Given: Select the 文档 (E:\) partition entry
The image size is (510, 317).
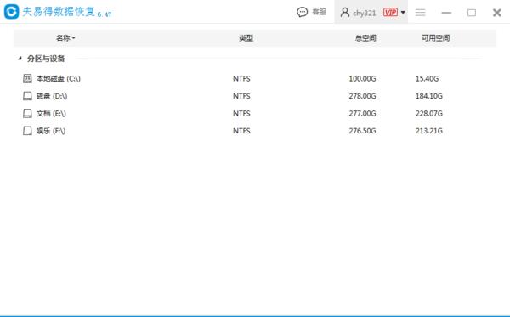Looking at the screenshot, I should pos(255,114).
